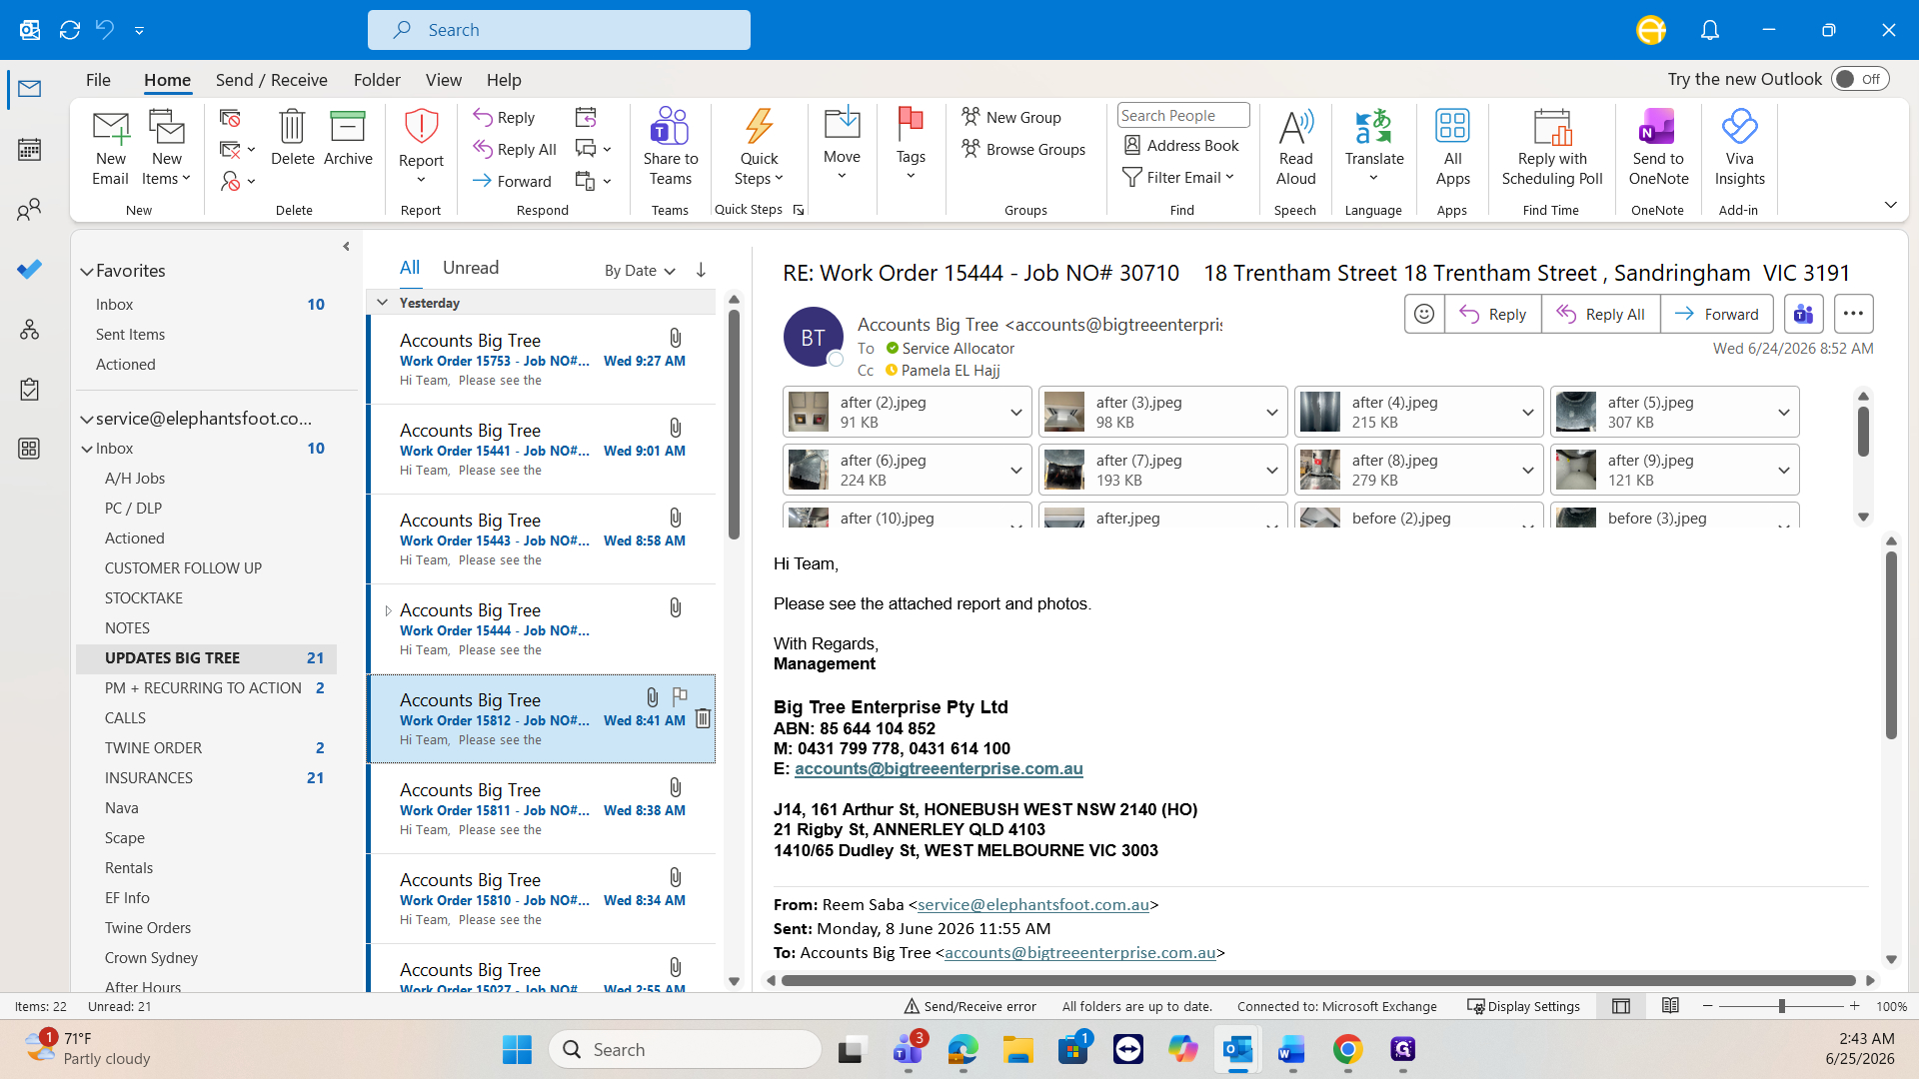Send the message to OneNote
Viewport: 1919px width, 1079px height.
tap(1658, 148)
